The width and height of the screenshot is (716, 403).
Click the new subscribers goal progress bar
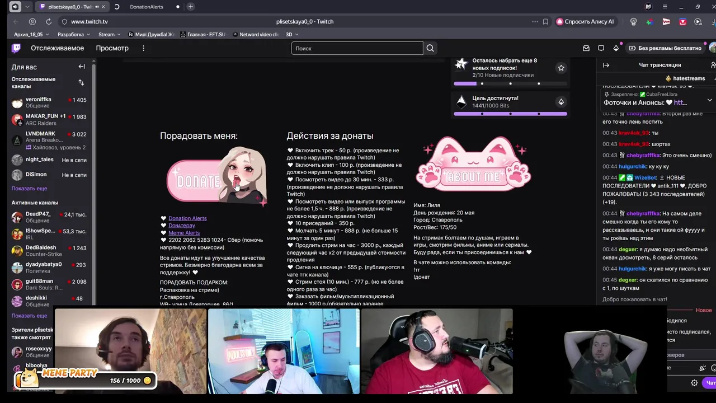tap(510, 83)
